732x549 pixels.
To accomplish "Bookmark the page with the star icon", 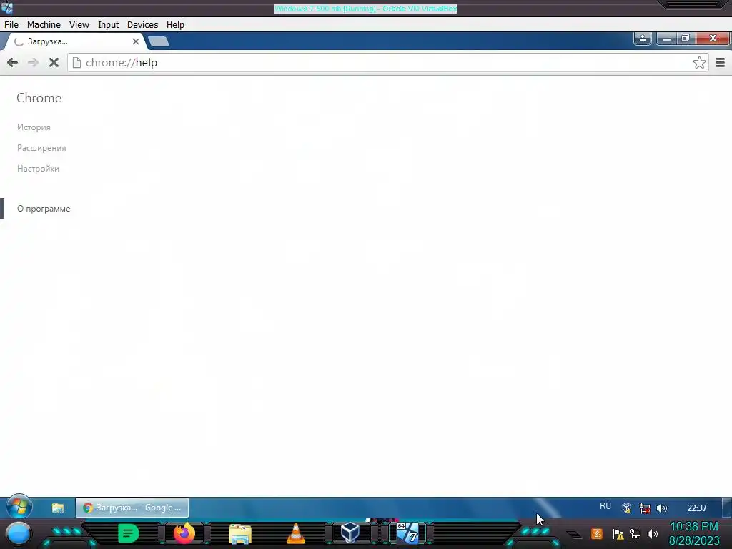I will (x=699, y=63).
